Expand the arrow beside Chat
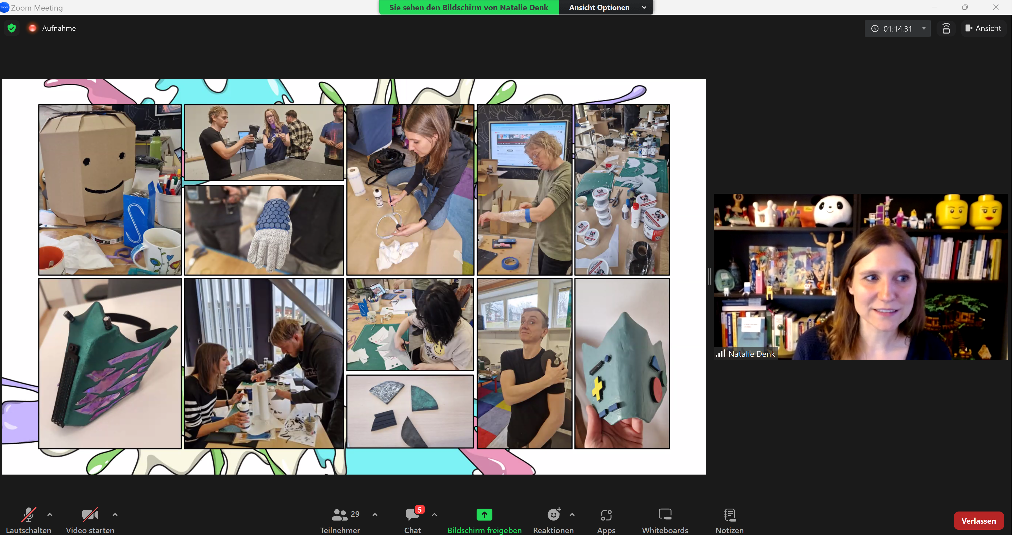The image size is (1012, 535). click(x=435, y=515)
